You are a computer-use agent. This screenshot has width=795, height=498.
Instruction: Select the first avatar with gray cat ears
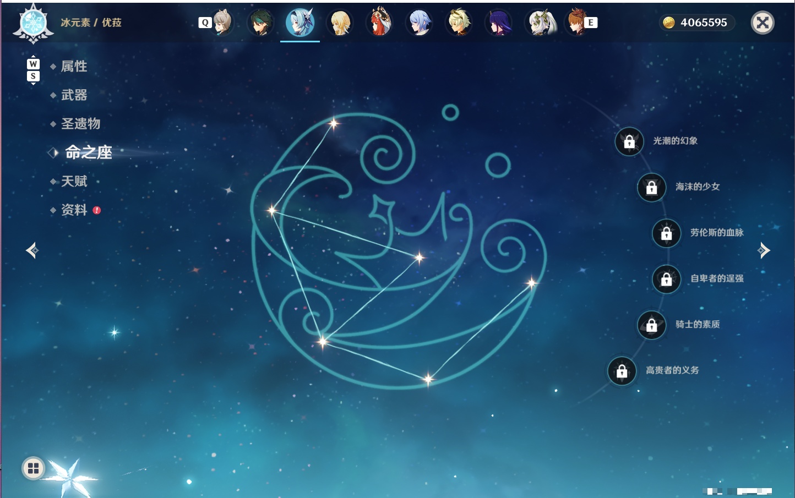(221, 23)
